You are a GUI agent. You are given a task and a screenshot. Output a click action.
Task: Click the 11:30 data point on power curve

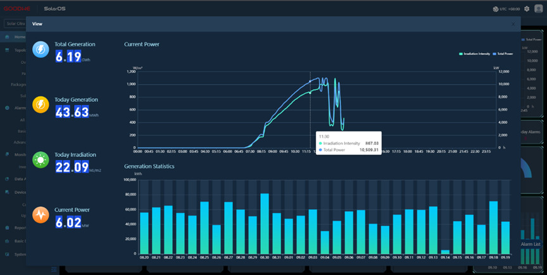click(x=310, y=82)
